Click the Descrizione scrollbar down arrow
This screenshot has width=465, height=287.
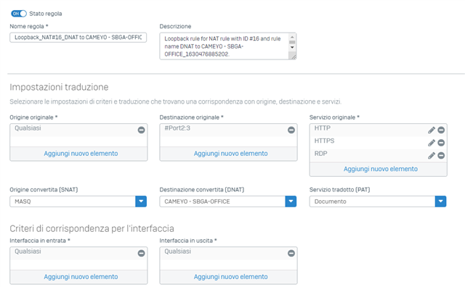click(x=292, y=47)
